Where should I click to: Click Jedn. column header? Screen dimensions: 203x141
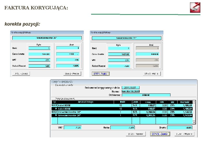coord(136,102)
